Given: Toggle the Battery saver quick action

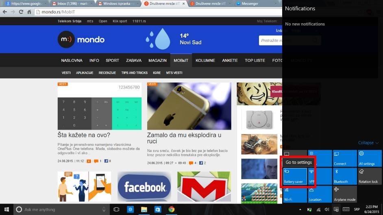Looking at the screenshot, I should 295,176.
